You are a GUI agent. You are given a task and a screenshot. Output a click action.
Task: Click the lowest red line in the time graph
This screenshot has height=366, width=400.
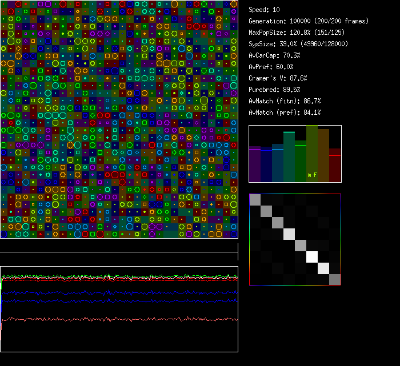coord(114,320)
